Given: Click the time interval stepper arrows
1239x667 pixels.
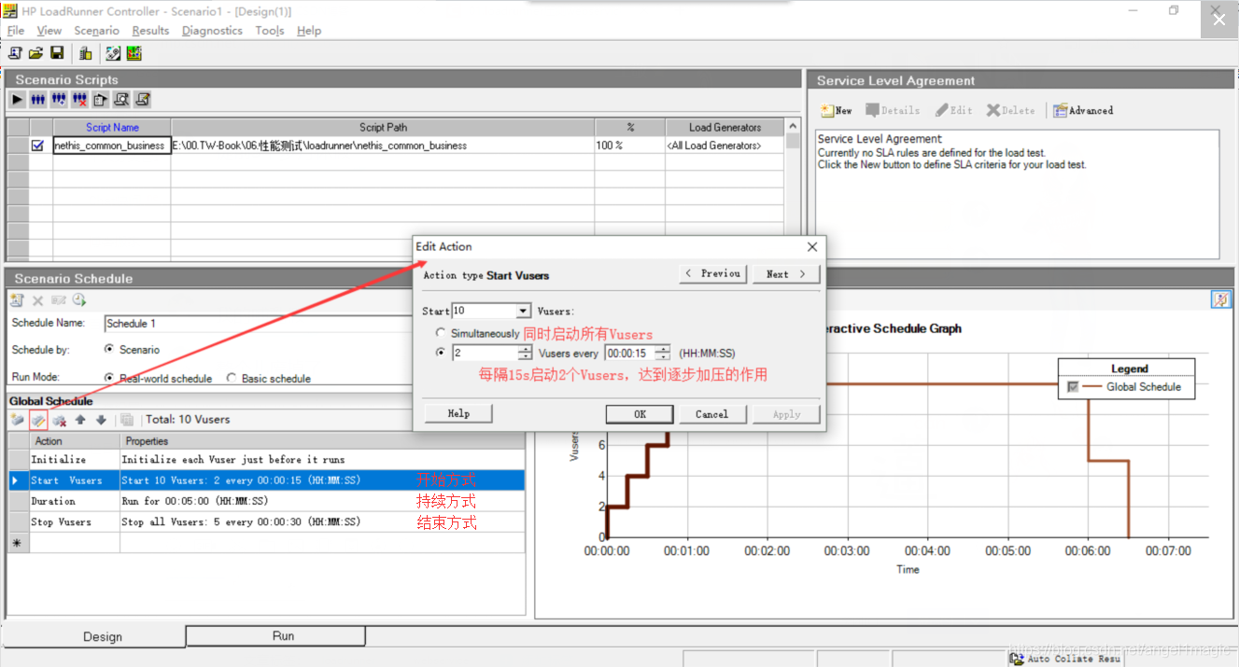Looking at the screenshot, I should (662, 353).
